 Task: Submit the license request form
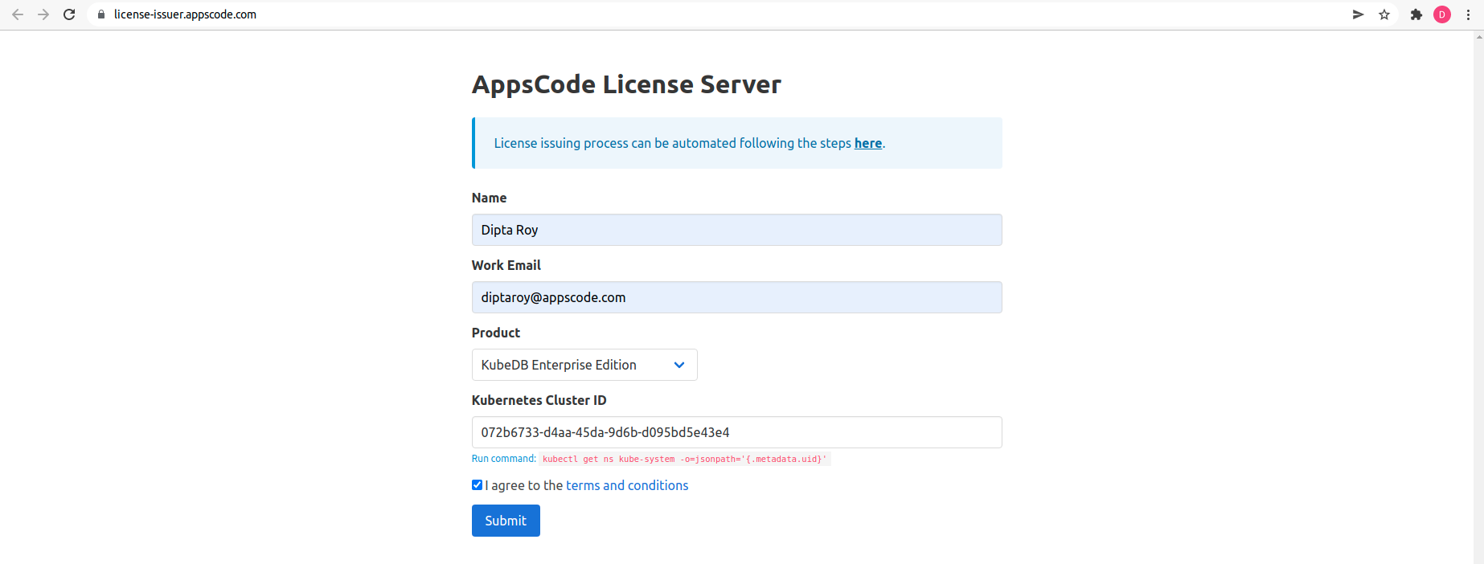(x=506, y=521)
